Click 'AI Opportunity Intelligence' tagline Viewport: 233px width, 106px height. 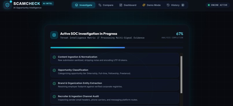[27, 8]
